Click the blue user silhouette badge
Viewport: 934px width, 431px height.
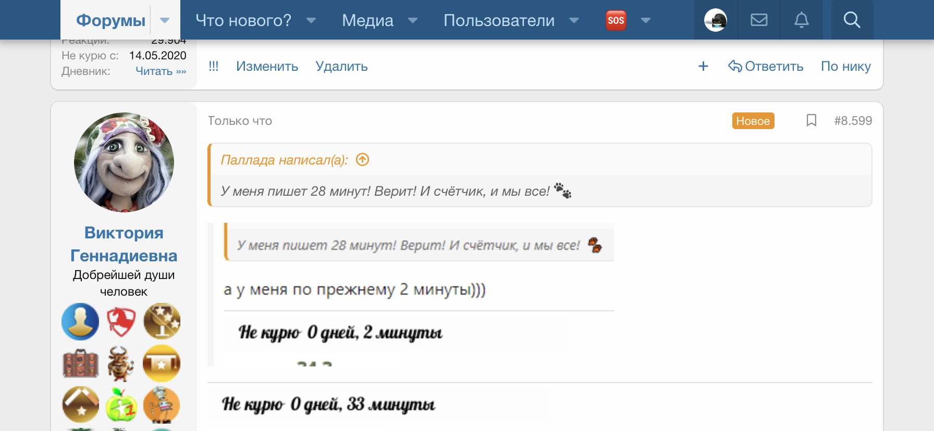80,321
